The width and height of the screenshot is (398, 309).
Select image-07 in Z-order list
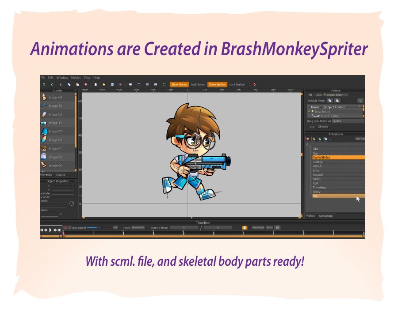point(57,132)
